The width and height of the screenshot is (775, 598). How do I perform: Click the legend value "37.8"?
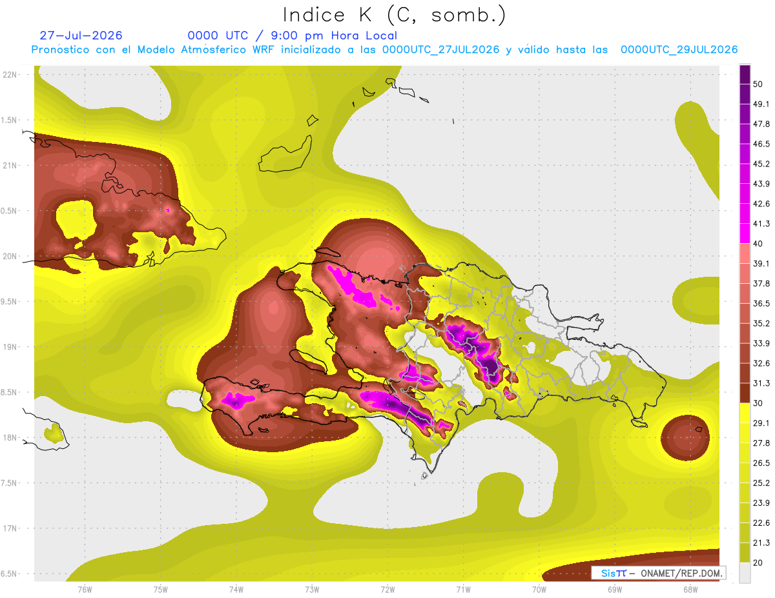point(761,283)
